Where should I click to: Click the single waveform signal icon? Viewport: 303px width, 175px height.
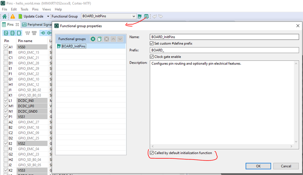(28, 33)
